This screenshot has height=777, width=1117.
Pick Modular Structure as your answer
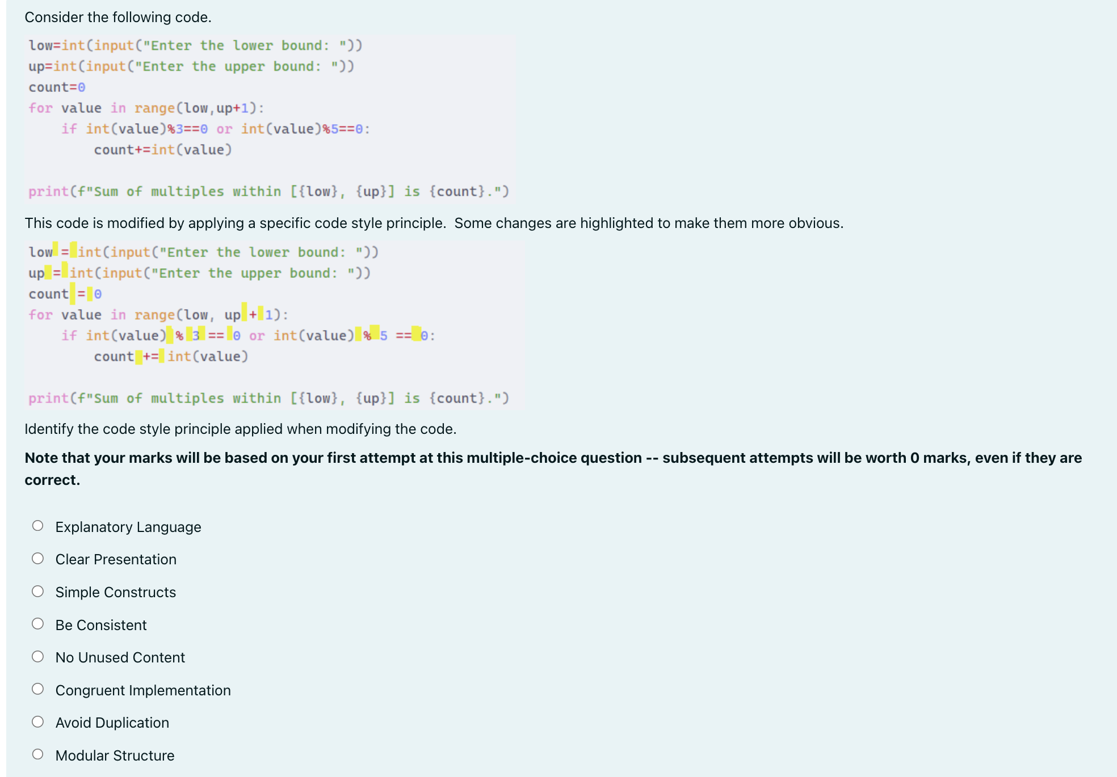pyautogui.click(x=38, y=754)
